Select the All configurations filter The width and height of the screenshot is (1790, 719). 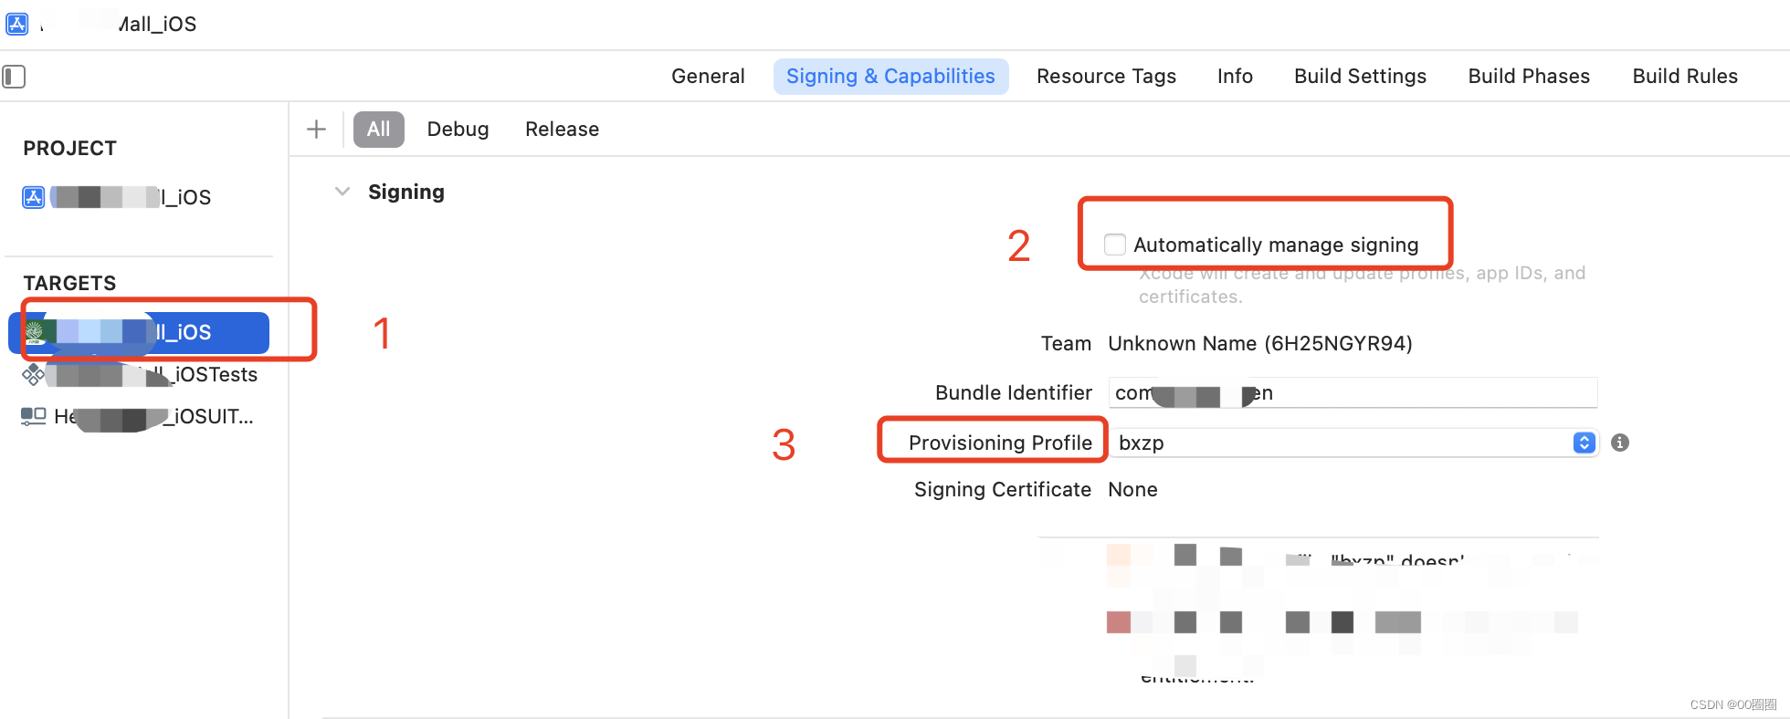[378, 130]
